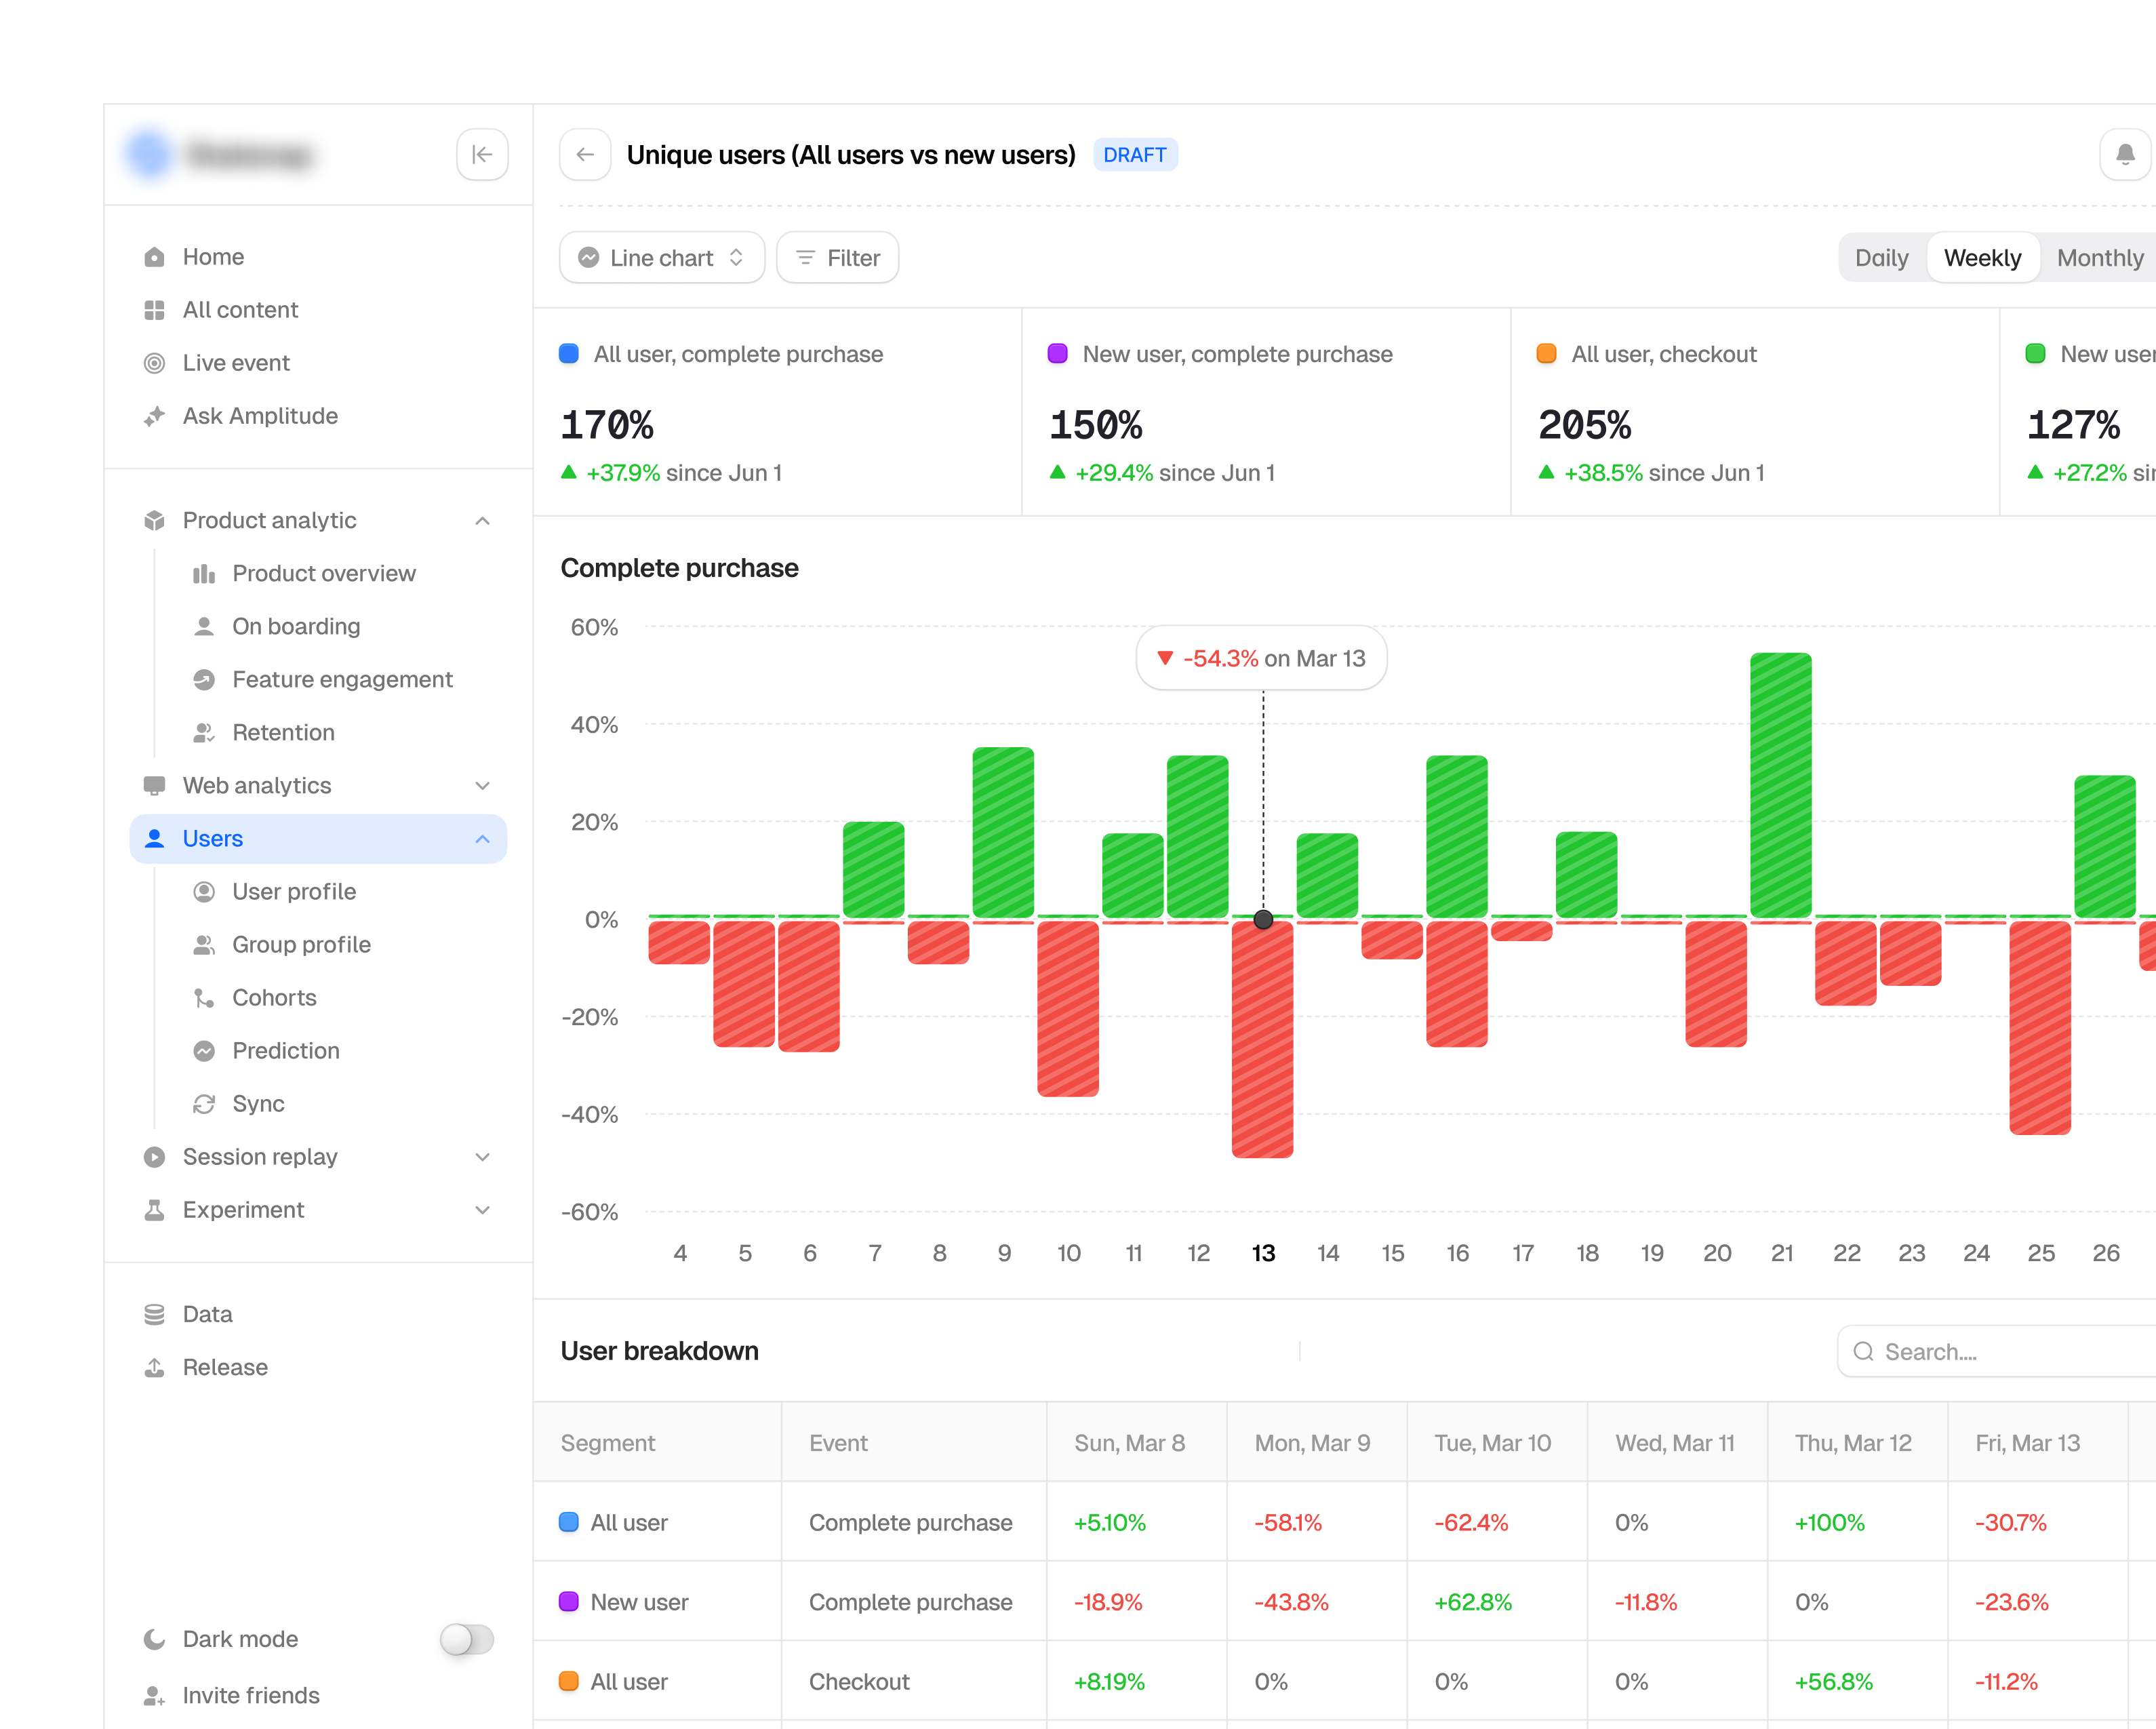
Task: Click the Data database icon
Action: click(154, 1314)
